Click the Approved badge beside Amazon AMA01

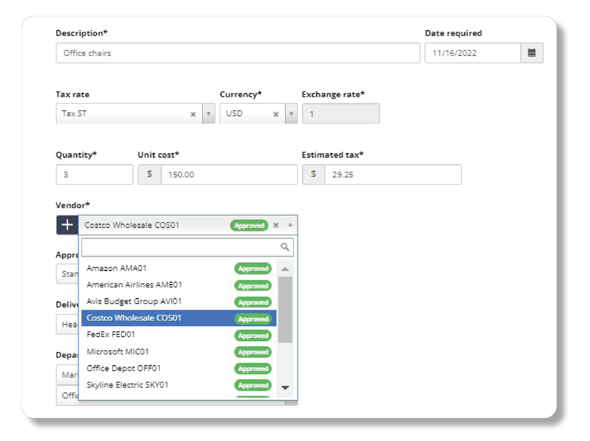click(253, 269)
